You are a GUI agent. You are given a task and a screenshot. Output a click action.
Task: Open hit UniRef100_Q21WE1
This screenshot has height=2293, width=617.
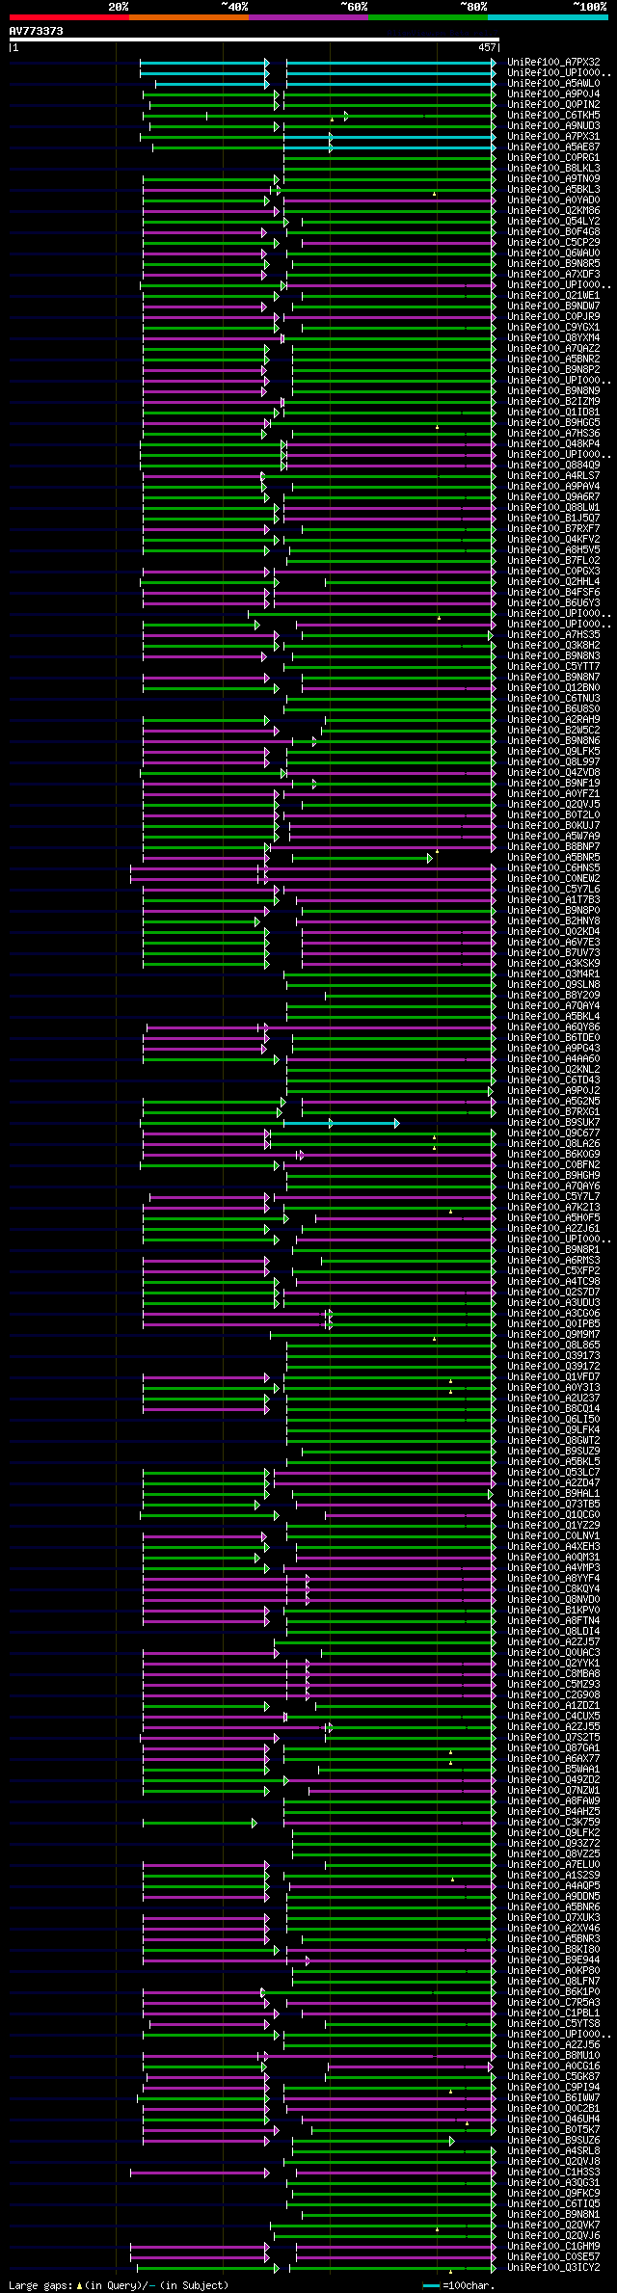[553, 295]
